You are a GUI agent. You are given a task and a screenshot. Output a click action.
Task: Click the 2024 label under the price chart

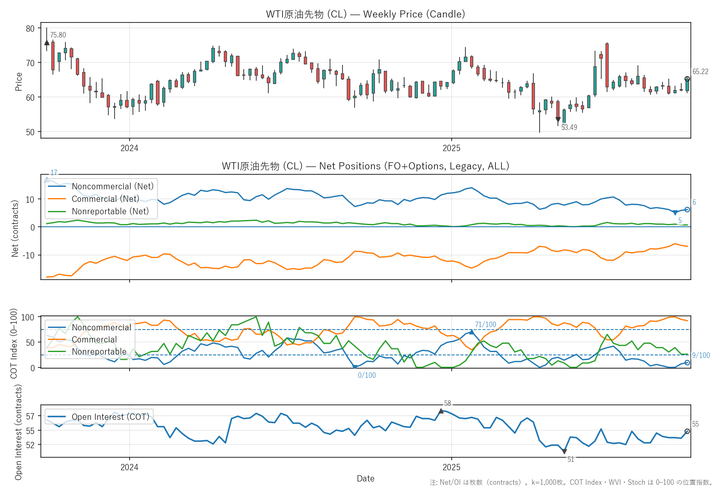coord(129,148)
